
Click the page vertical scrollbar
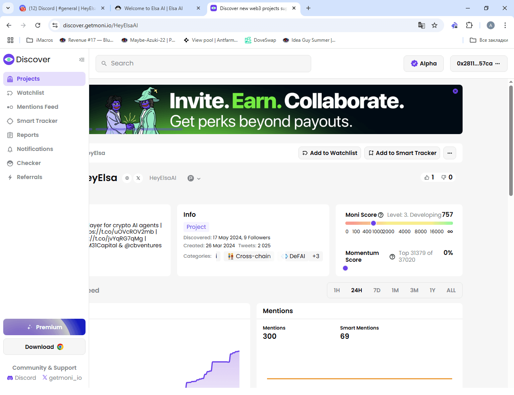pos(511,140)
